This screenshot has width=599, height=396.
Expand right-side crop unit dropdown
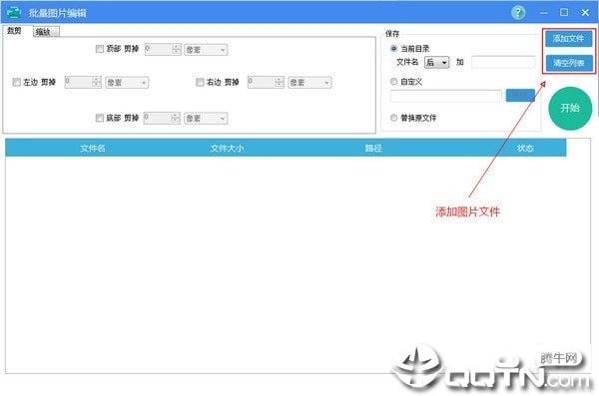(309, 83)
